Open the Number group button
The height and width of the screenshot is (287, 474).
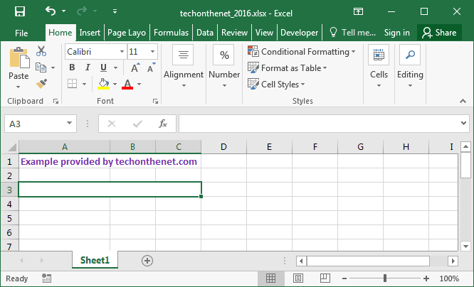click(x=224, y=66)
